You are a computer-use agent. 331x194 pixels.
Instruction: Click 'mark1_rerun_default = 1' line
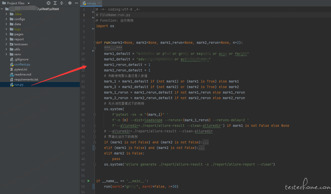coord(127,65)
